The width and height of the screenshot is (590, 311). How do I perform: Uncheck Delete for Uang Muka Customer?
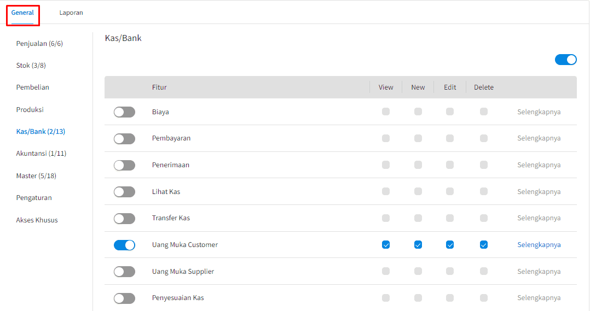click(x=483, y=245)
